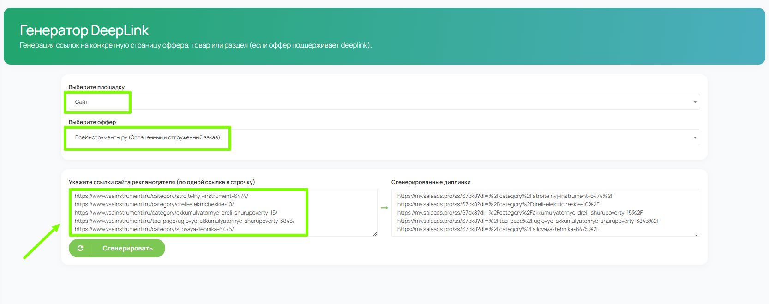
Task: Click the source URL line silovaya-tehnika-6475
Action: [x=154, y=229]
